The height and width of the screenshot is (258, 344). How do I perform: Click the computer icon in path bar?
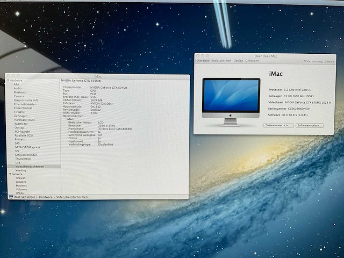(11, 197)
